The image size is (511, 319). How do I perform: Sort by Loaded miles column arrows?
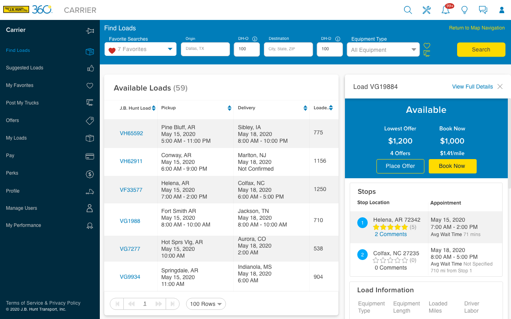pos(331,108)
